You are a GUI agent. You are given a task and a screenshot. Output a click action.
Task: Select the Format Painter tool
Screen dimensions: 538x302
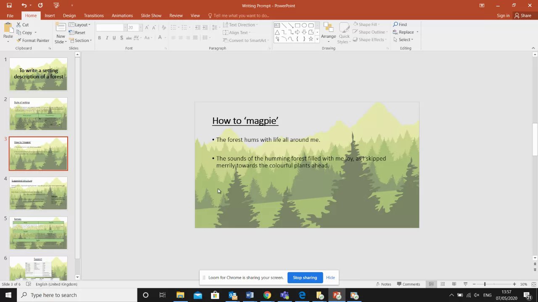pyautogui.click(x=33, y=41)
